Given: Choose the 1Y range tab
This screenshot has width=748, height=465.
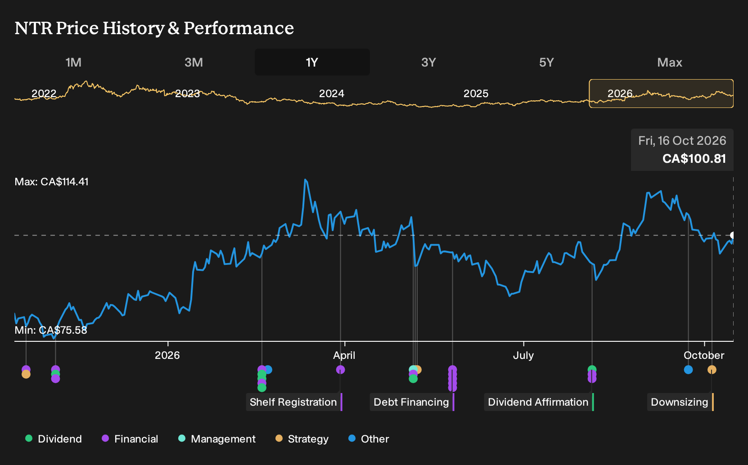Looking at the screenshot, I should pyautogui.click(x=312, y=62).
